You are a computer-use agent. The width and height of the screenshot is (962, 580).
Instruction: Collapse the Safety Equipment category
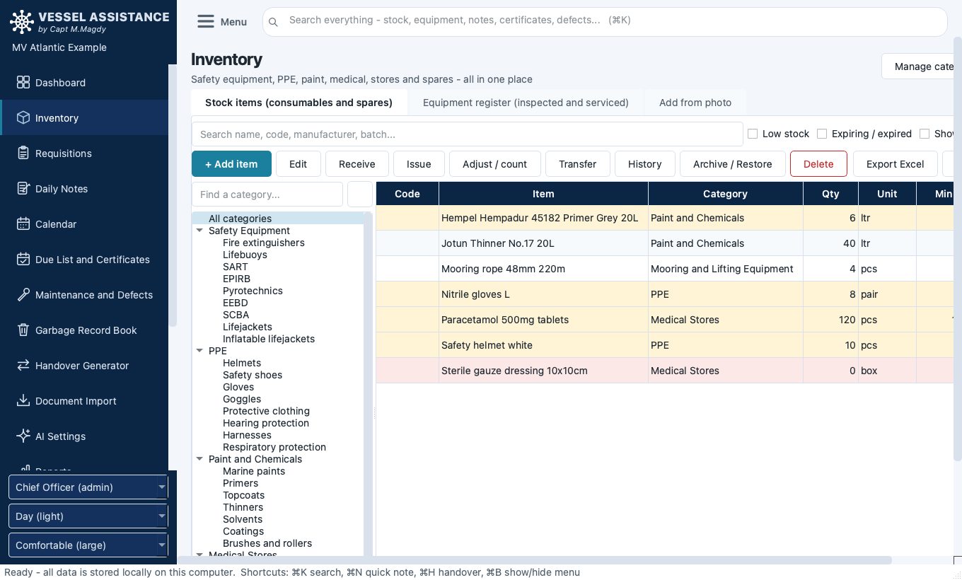tap(199, 231)
